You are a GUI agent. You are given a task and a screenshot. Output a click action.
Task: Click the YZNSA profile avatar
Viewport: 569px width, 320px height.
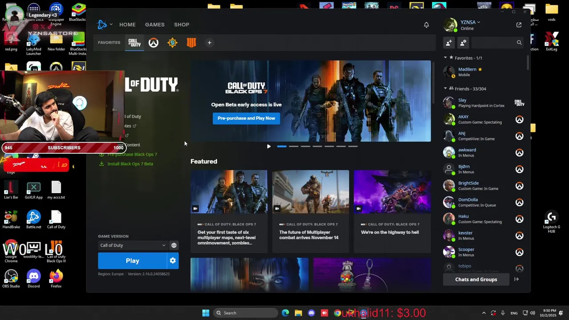point(450,25)
